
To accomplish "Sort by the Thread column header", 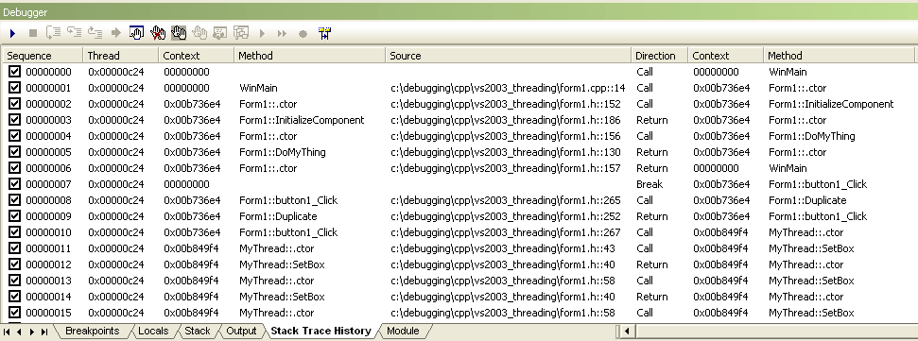I will (121, 56).
